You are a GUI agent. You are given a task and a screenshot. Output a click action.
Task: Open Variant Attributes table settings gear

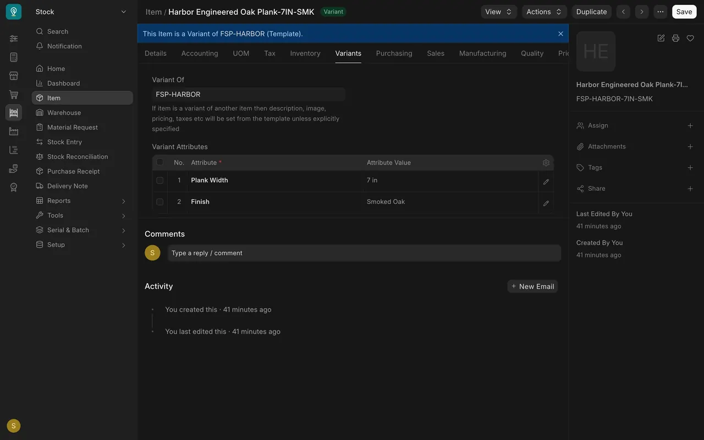pos(546,163)
